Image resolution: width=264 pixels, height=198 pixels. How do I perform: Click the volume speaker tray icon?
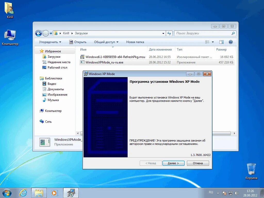pyautogui.click(x=237, y=193)
